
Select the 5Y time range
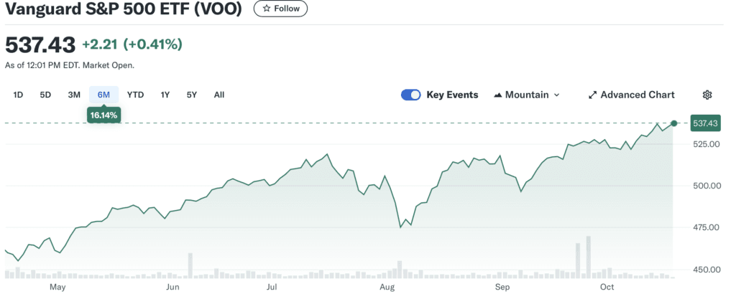191,95
